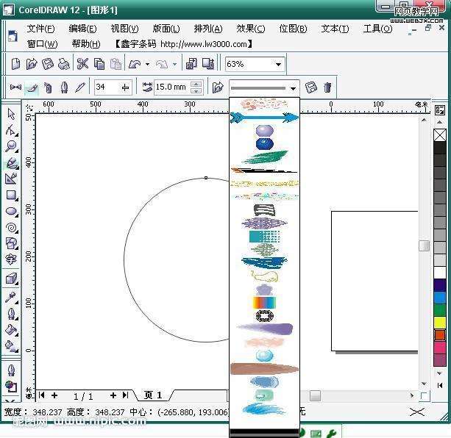
Task: Pick the rainbow gradient brush stroke
Action: tap(264, 303)
